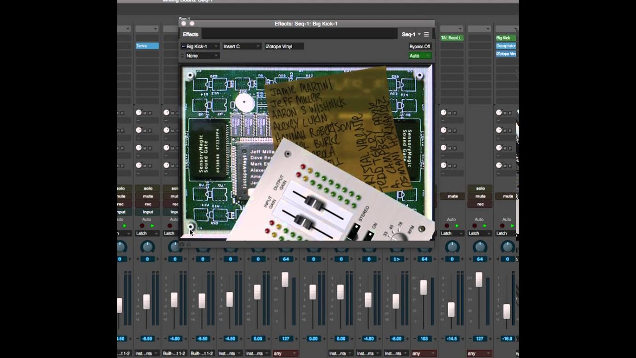Click the Input Gain slider on the Vinyl plug-in
The width and height of the screenshot is (636, 358).
tap(305, 222)
